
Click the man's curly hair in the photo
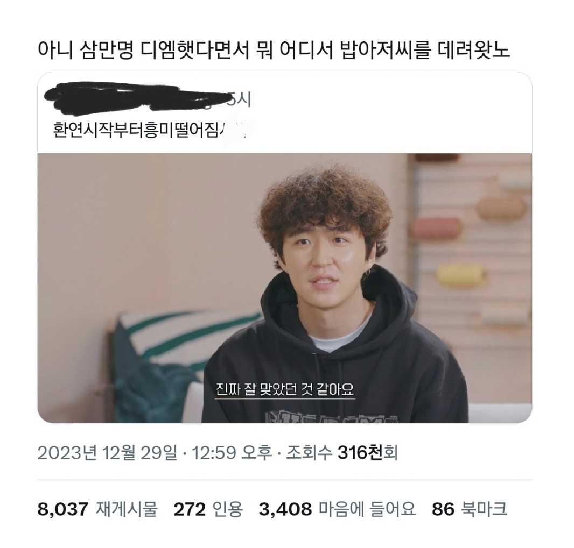coord(324,205)
